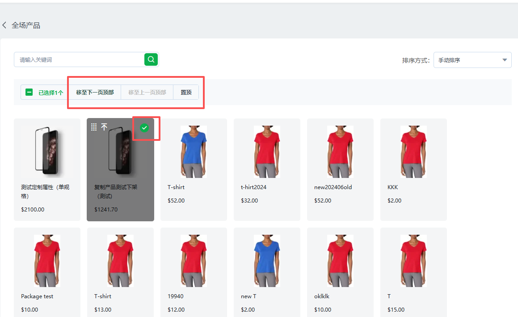This screenshot has width=518, height=317.
Task: Select the 测试定制属性 phone product thumbnail
Action: (x=47, y=150)
